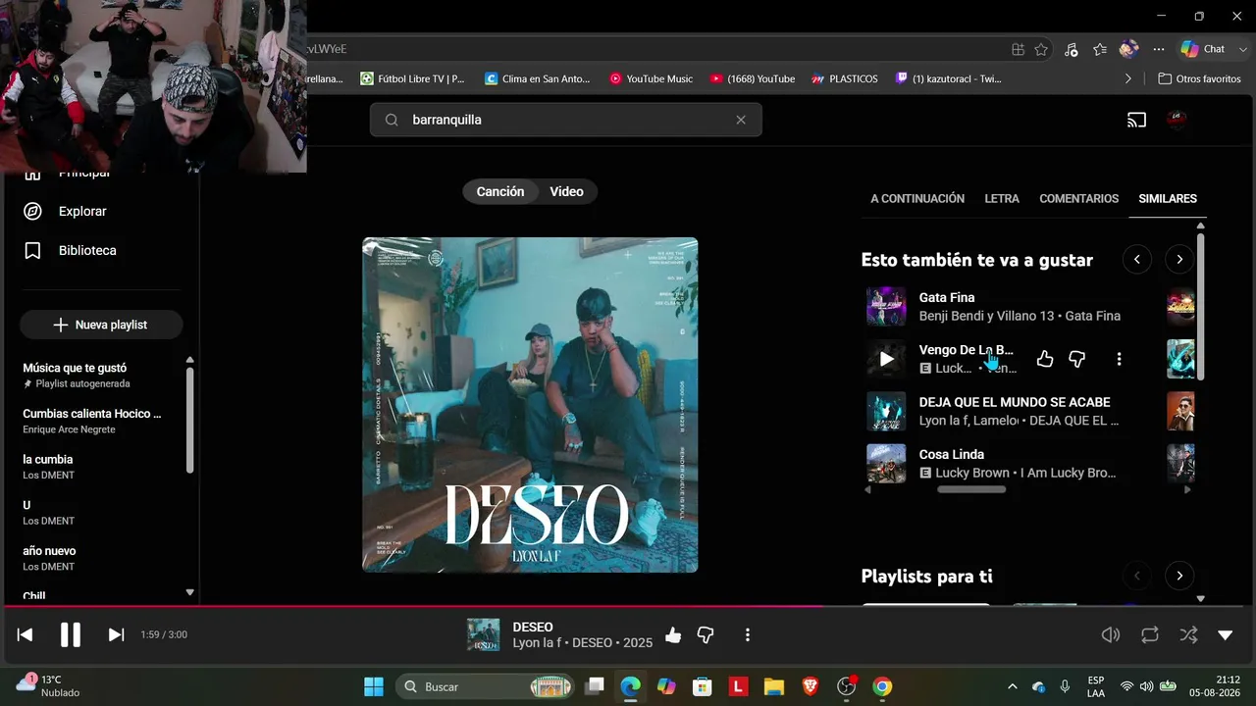The height and width of the screenshot is (706, 1256).
Task: Click the suggestions horizontal scrollbar
Action: [x=971, y=489]
